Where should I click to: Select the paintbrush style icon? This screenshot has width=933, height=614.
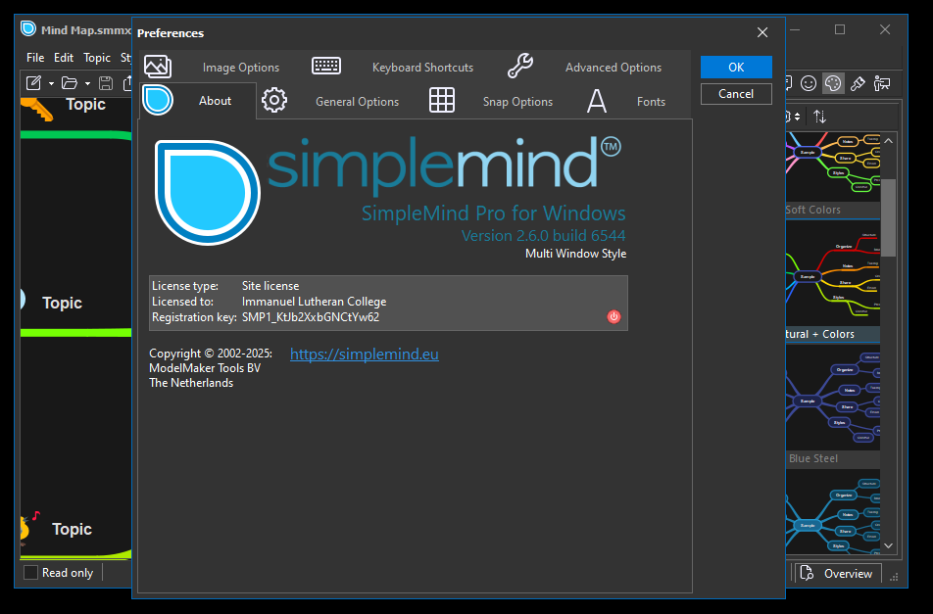tap(858, 84)
